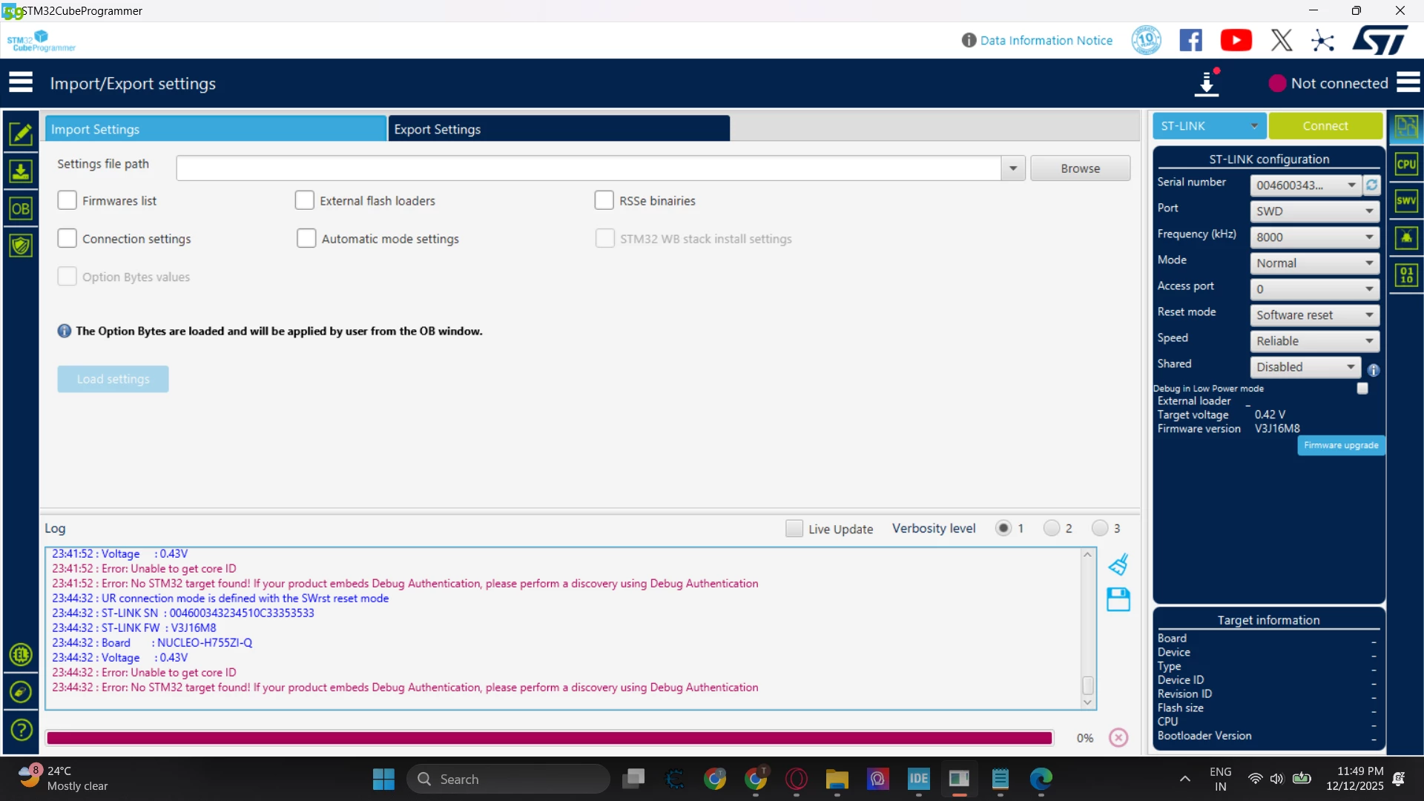
Task: Enable the Firmwares list checkbox
Action: [67, 200]
